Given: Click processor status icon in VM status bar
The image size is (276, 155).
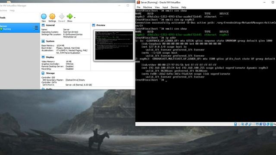Looking at the screenshot, I should pos(264,124).
